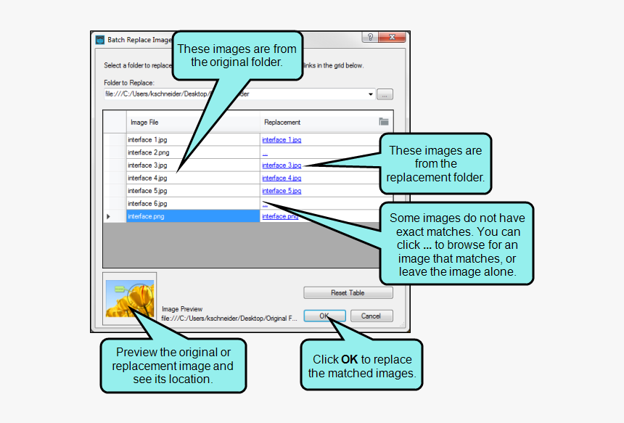
Task: Click the Reset Table button
Action: (x=348, y=293)
